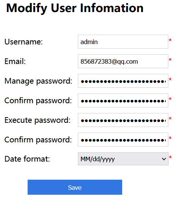Screen dimensions: 177x197
Task: Select the Manage password input box
Action: [x=123, y=81]
